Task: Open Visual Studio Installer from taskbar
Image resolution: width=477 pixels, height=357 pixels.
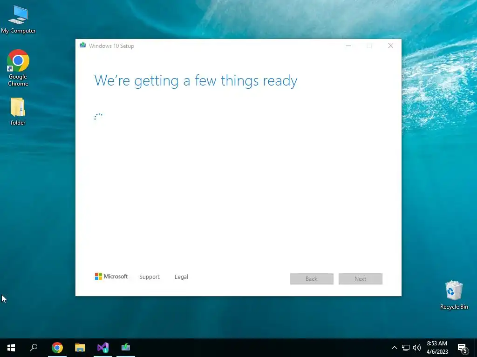Action: coord(103,348)
